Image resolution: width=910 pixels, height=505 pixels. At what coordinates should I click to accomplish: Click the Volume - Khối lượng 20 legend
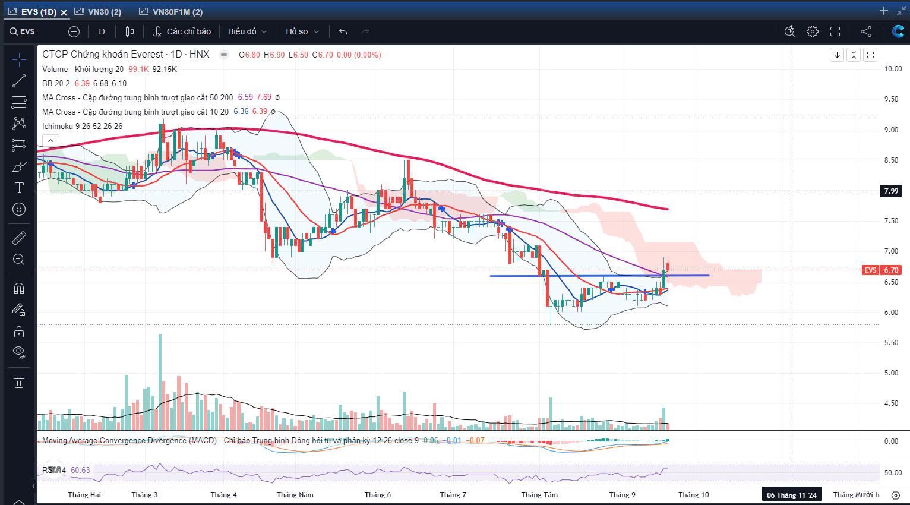83,69
